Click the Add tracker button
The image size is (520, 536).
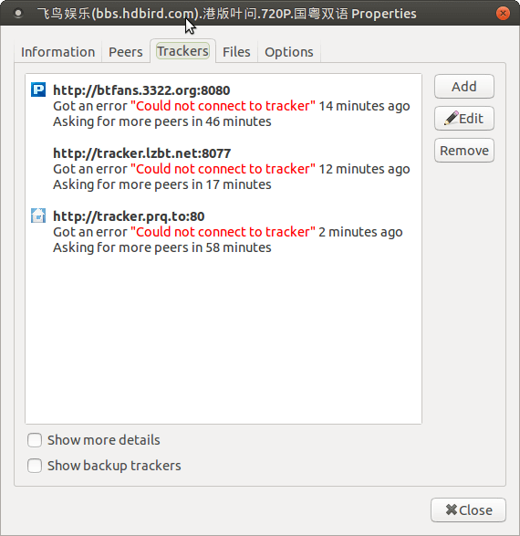click(x=464, y=87)
